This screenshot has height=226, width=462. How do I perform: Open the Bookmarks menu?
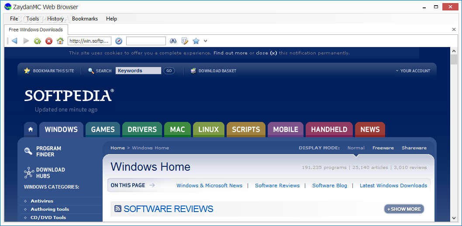(85, 19)
